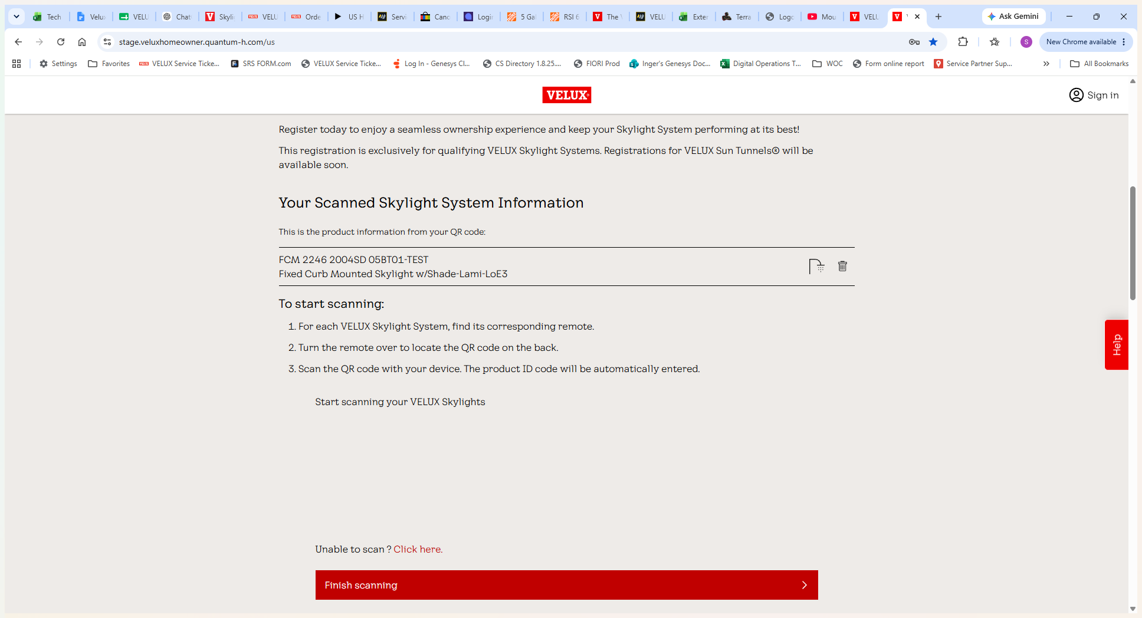Toggle the bookmark star for this page
This screenshot has width=1142, height=618.
(x=933, y=42)
